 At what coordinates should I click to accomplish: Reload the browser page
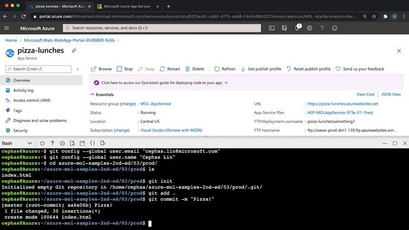(24, 17)
